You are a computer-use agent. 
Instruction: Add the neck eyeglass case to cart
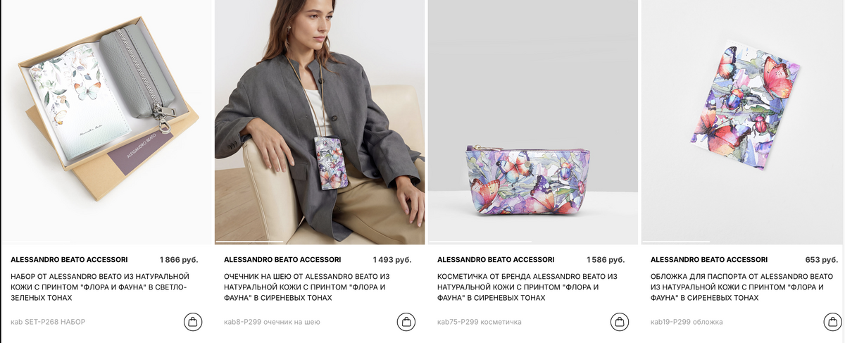tap(406, 322)
